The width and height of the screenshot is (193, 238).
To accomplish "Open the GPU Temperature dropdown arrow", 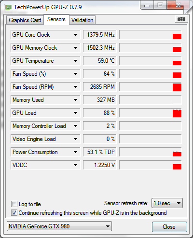I will coord(75,61).
